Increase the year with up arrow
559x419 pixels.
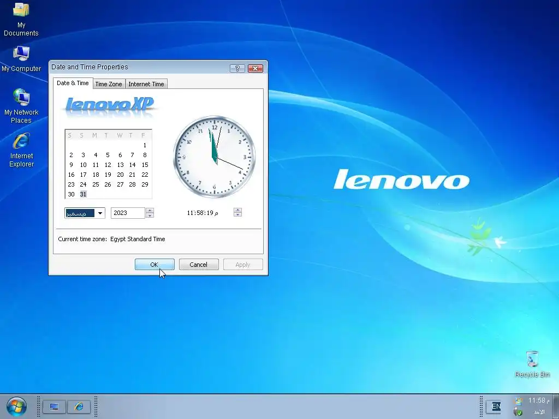tap(150, 210)
